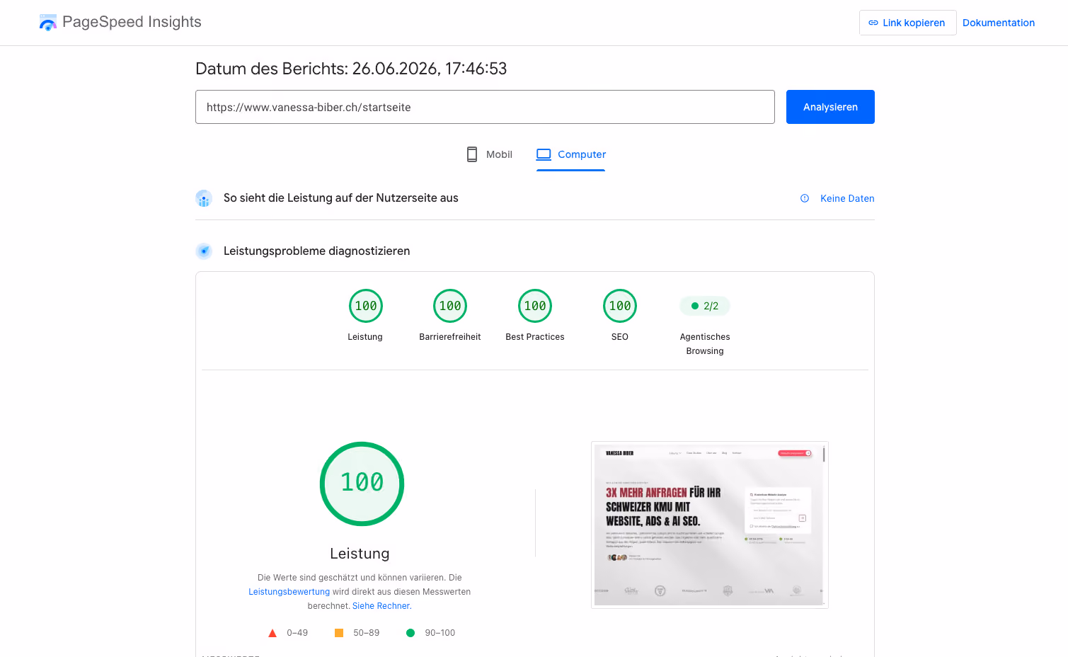The height and width of the screenshot is (657, 1068).
Task: Click 'So sieht die Leistung' heading
Action: tap(341, 198)
